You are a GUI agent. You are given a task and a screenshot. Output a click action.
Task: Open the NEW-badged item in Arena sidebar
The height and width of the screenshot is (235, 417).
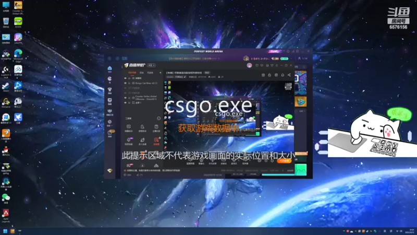110,133
